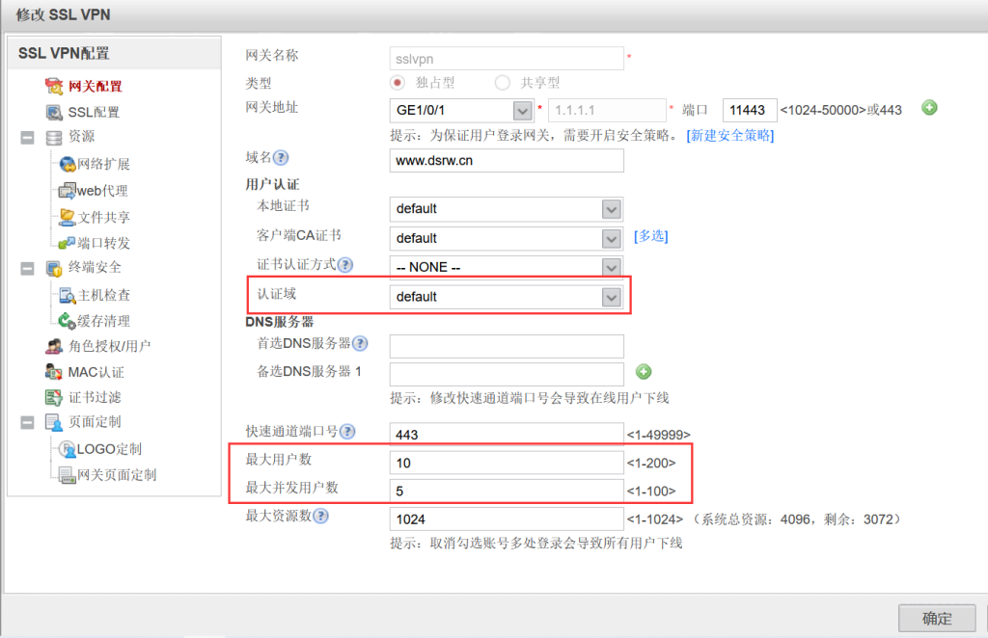The width and height of the screenshot is (988, 638).
Task: Open help for 快速通道端口号
Action: (347, 432)
